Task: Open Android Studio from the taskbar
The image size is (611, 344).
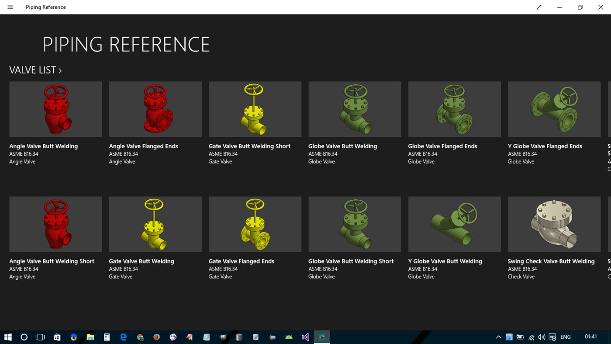Action: (x=289, y=337)
